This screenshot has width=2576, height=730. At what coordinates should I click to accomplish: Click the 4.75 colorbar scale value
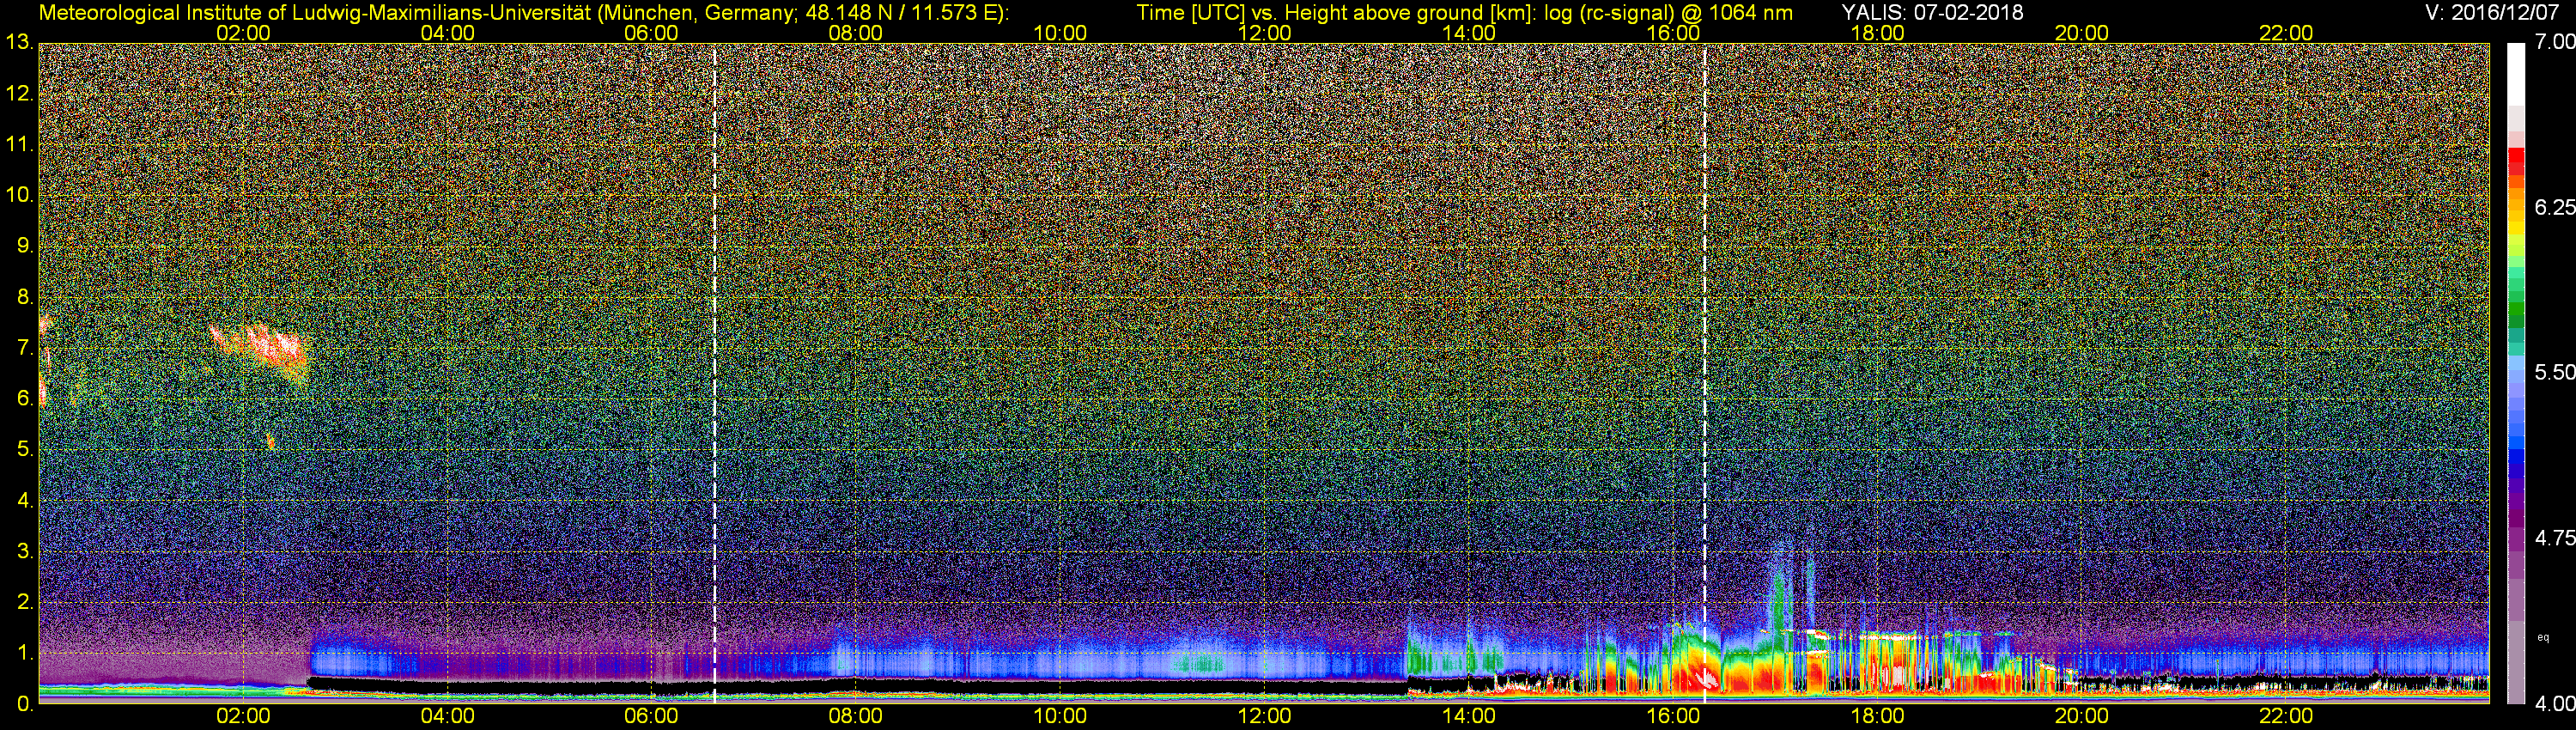(2555, 538)
